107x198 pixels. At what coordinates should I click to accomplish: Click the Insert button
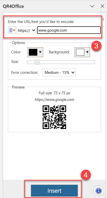coord(54,191)
